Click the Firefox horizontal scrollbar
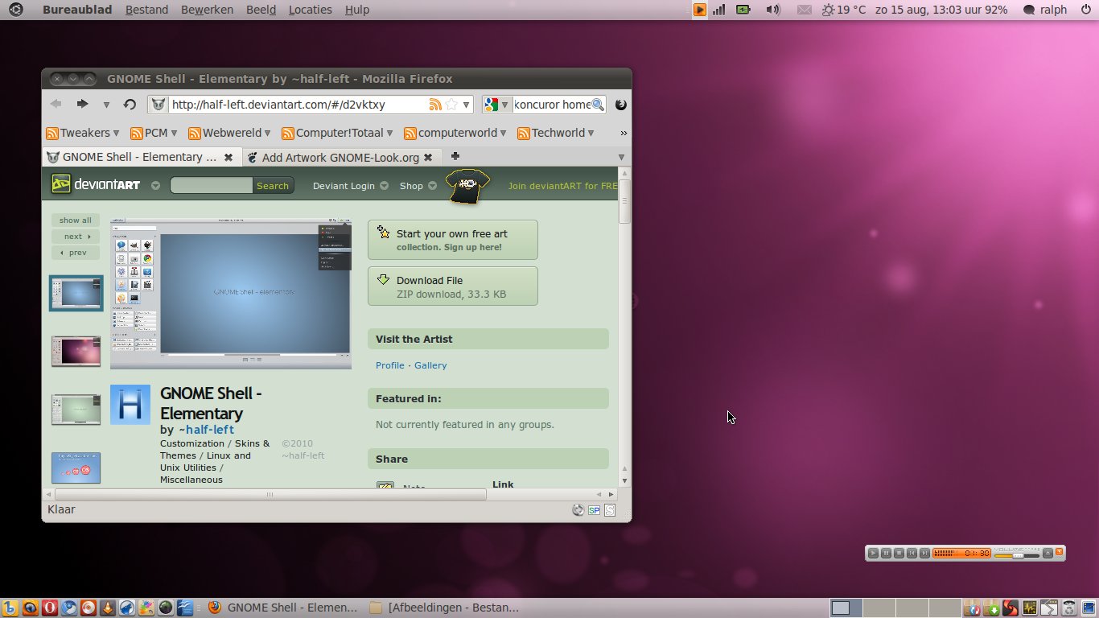 coord(271,494)
